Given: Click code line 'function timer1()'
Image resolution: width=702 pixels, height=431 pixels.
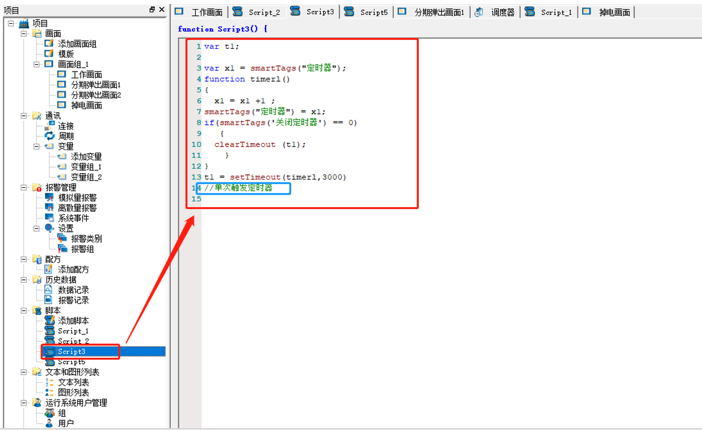Looking at the screenshot, I should point(247,79).
